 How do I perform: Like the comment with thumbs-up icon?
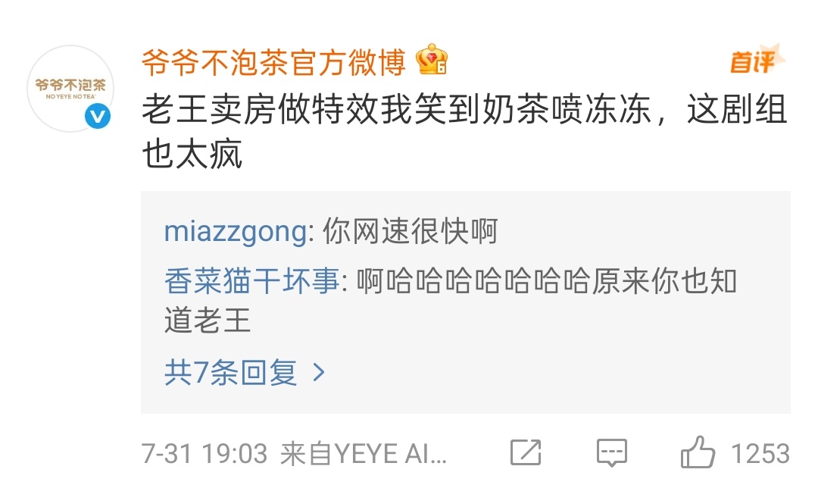pyautogui.click(x=698, y=452)
